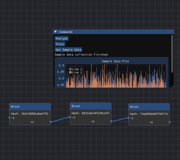The width and height of the screenshot is (180, 160).
Task: Click the Commands window resize grip corner
Action: 172,86
